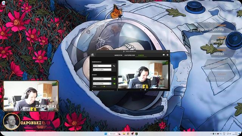Viewport: 242px width, 136px height.
Task: Open camera resolution dropdown
Action: pyautogui.click(x=102, y=70)
